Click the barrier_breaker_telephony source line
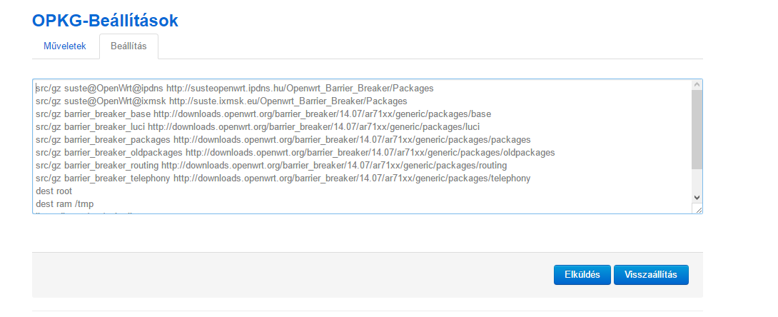The height and width of the screenshot is (317, 778). point(283,178)
